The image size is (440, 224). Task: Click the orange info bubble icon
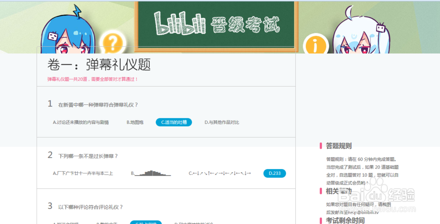click(x=315, y=44)
